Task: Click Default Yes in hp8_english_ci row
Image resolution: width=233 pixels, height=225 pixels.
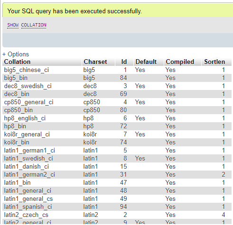Action: [140, 118]
